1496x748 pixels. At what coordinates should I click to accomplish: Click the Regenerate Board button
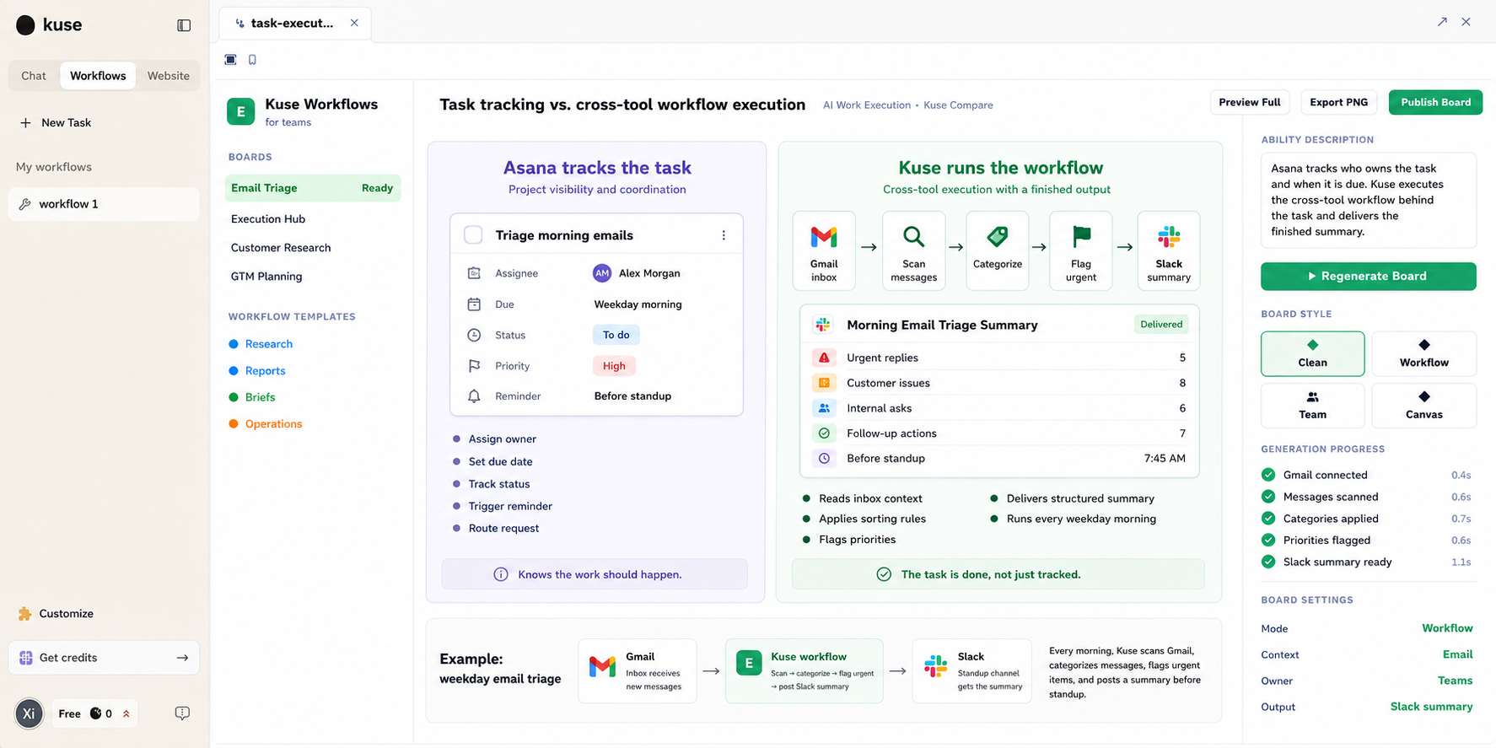pos(1368,276)
